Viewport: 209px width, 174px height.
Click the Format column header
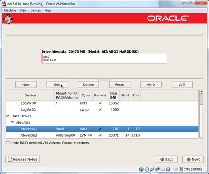[100, 96]
